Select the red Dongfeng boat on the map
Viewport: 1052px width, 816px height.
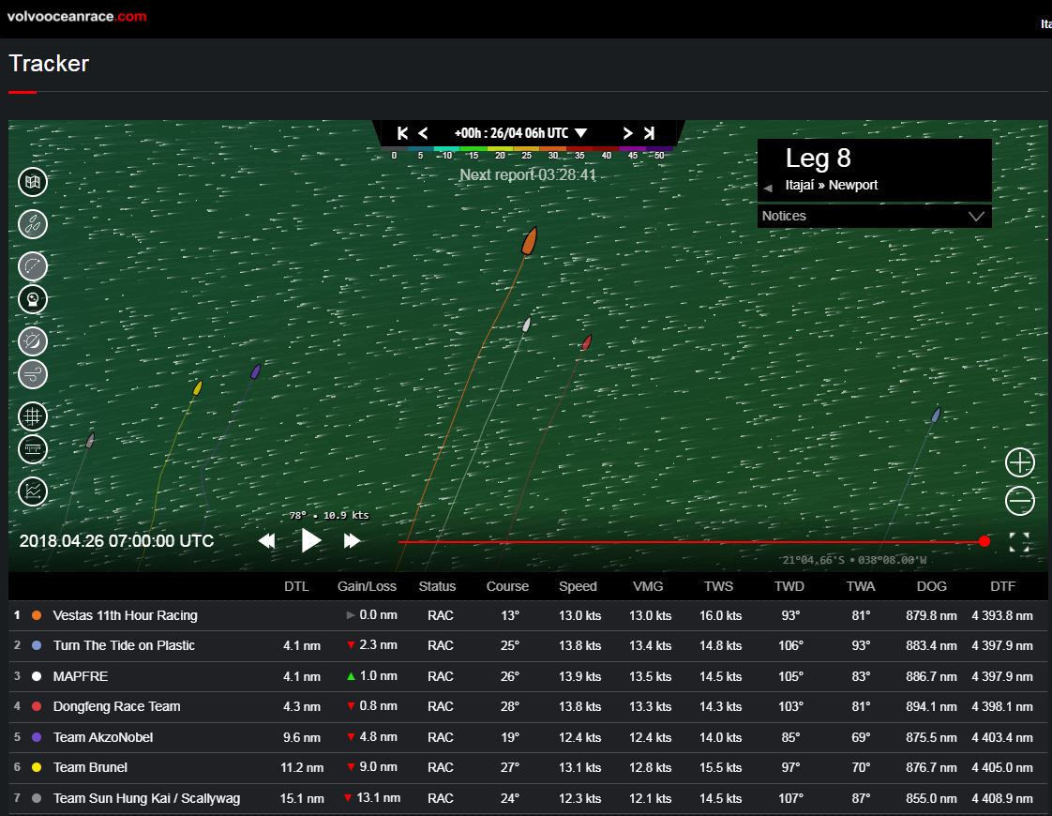(587, 342)
